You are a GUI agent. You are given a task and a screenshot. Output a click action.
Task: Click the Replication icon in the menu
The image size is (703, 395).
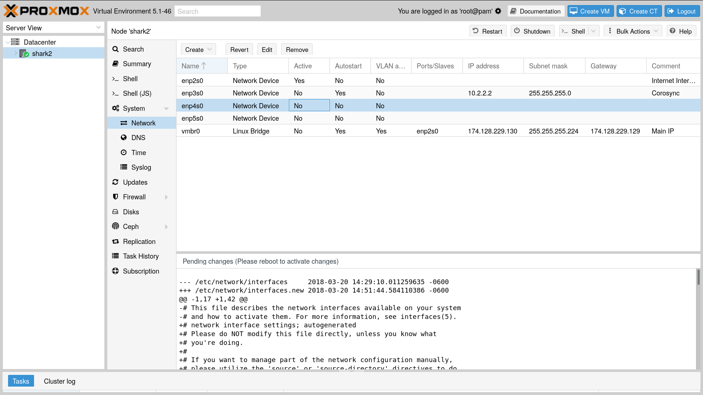[x=115, y=241]
